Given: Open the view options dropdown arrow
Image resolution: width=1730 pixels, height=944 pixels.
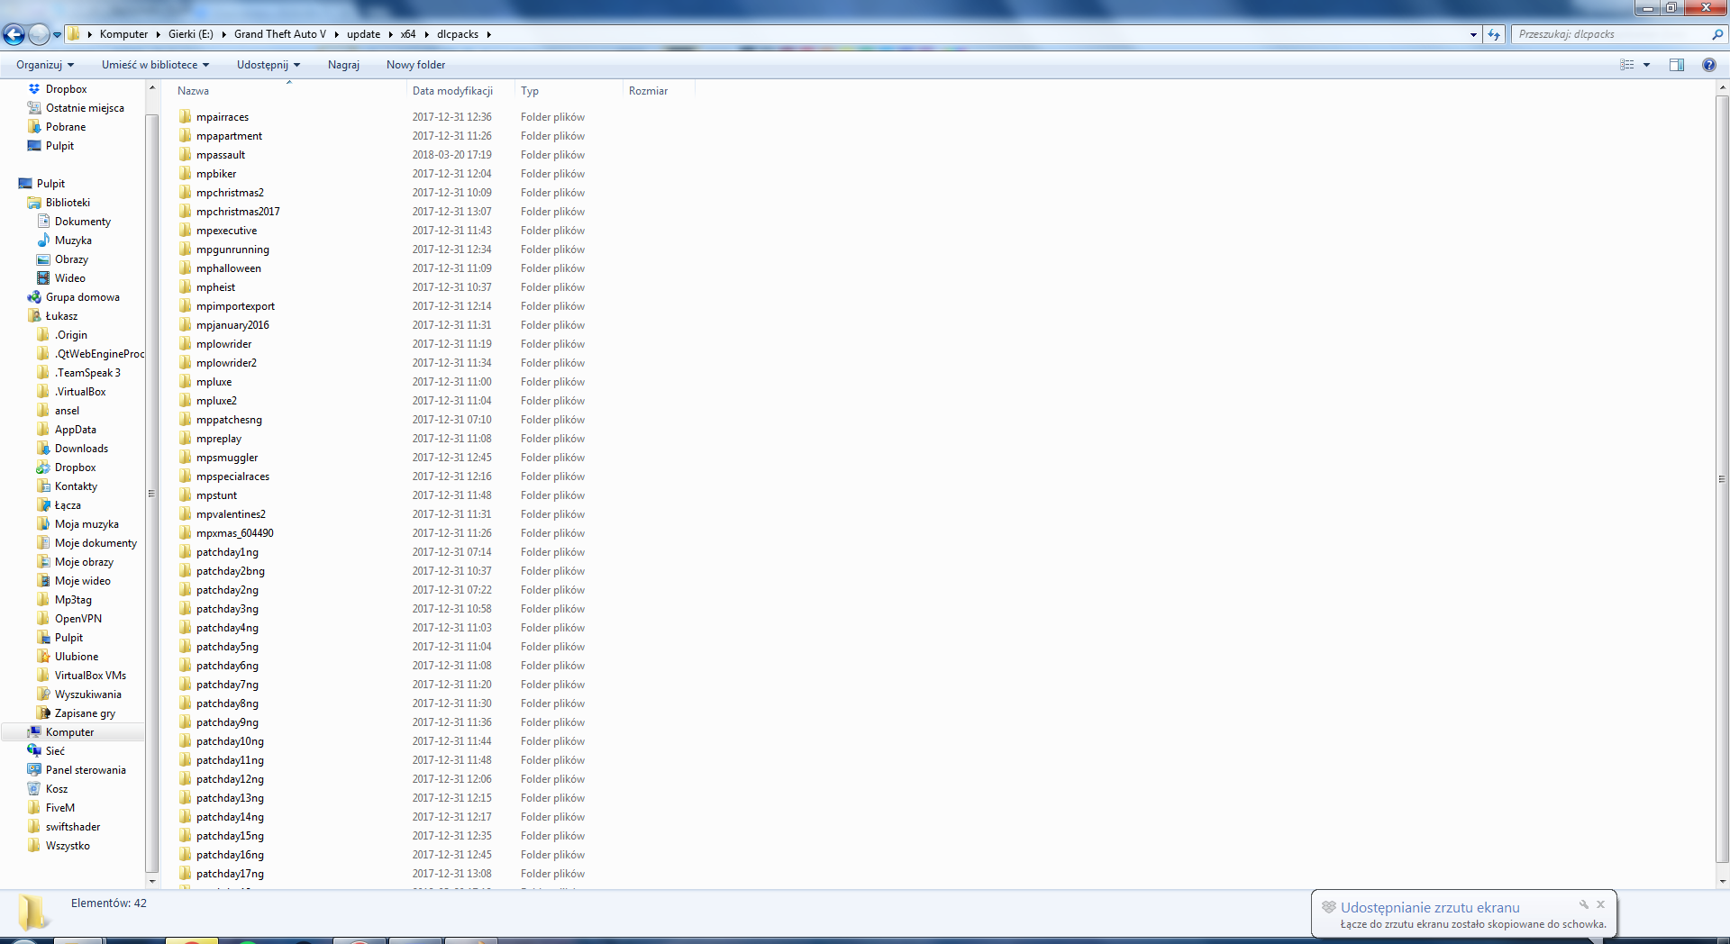Looking at the screenshot, I should click(x=1646, y=65).
